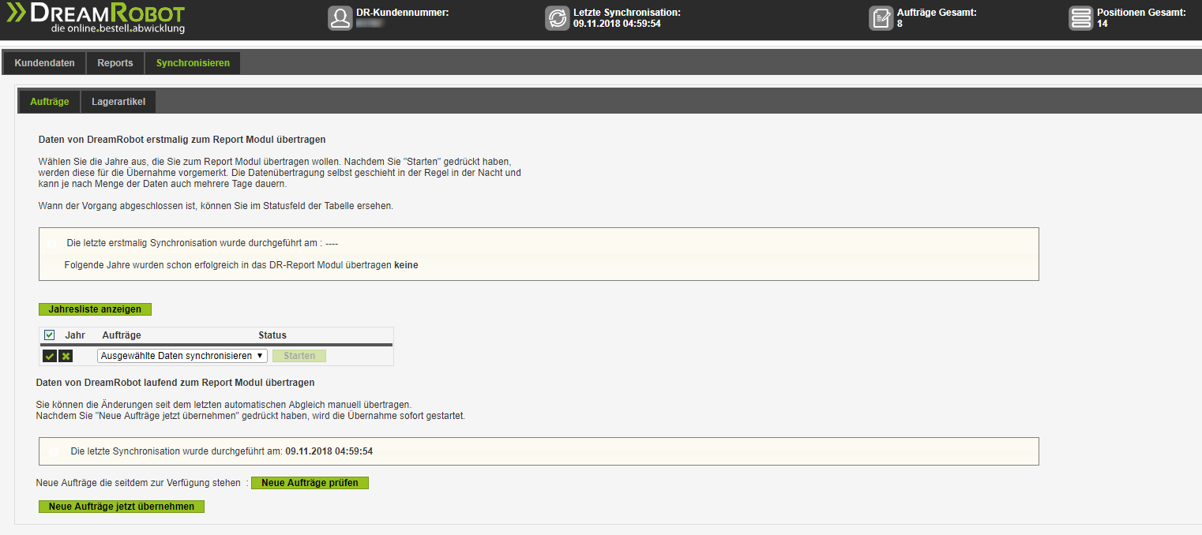Screen dimensions: 1202x535
Task: Click the order total value '8'
Action: [x=900, y=24]
